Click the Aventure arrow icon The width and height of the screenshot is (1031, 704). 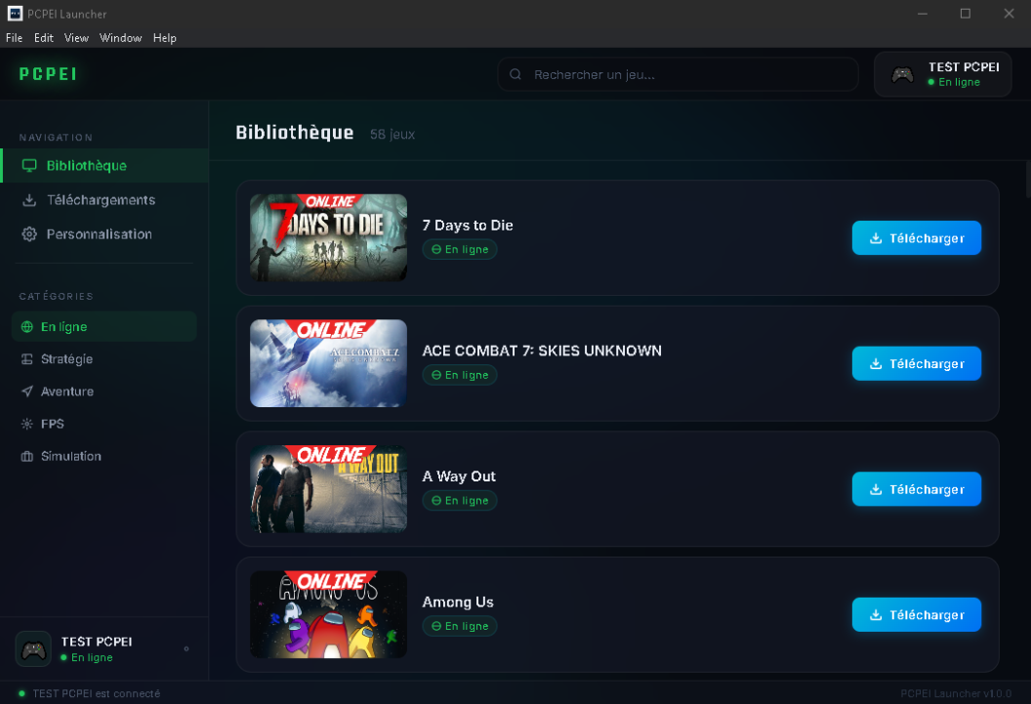pyautogui.click(x=27, y=392)
